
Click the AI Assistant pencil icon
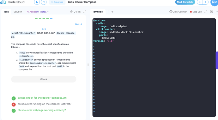click(x=47, y=12)
